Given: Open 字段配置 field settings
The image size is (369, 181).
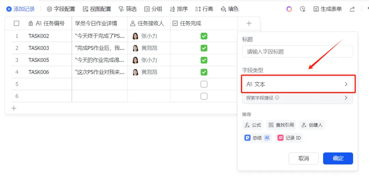Looking at the screenshot, I should 61,9.
